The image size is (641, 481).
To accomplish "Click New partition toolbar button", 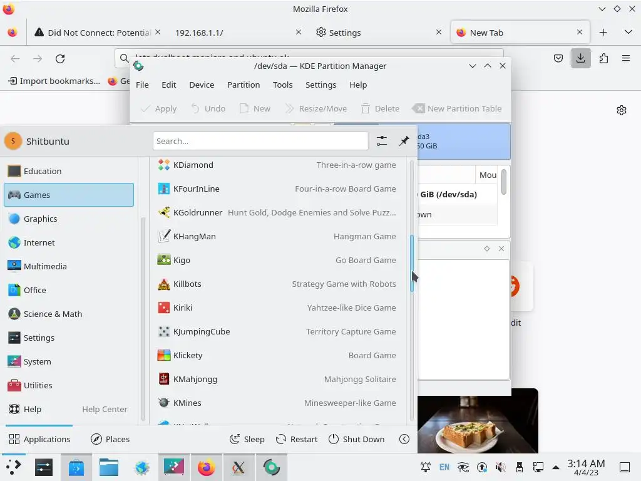I will (x=255, y=108).
